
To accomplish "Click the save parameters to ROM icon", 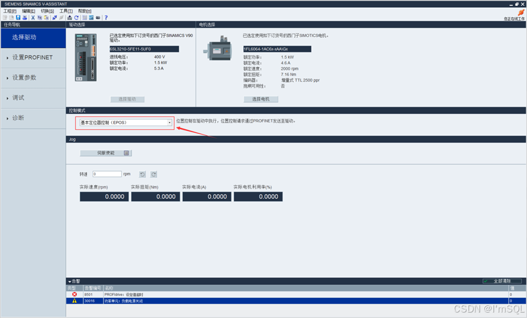I will (69, 18).
